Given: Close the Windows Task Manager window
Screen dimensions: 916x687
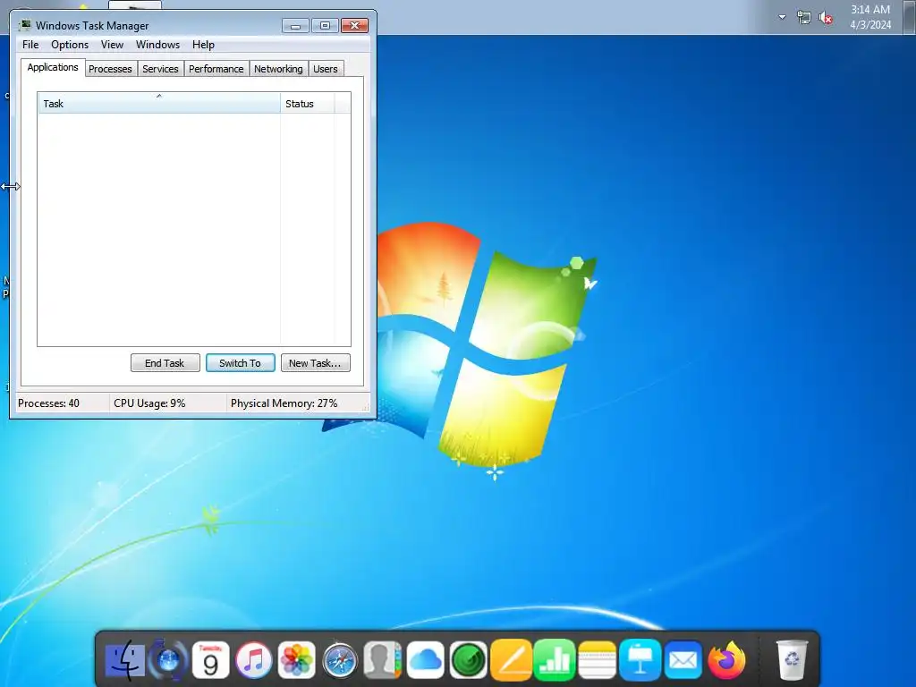Looking at the screenshot, I should (354, 26).
